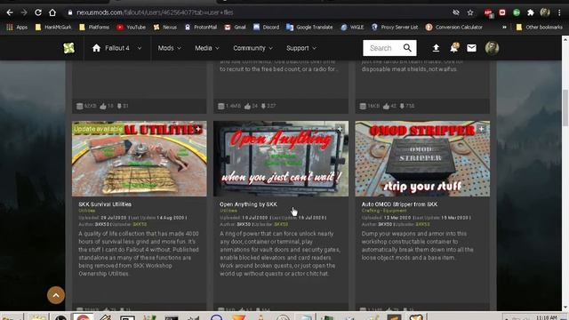Click the upload mod icon

tap(436, 48)
